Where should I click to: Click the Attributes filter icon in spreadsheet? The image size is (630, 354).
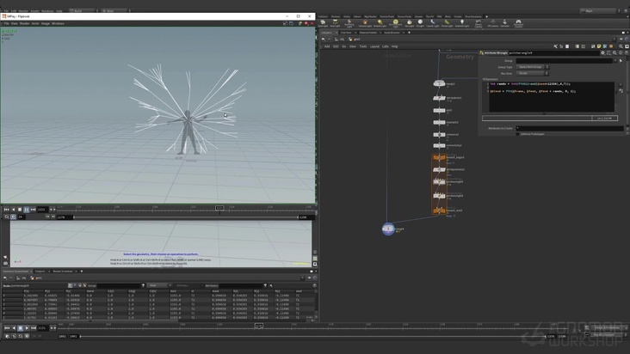(x=265, y=285)
